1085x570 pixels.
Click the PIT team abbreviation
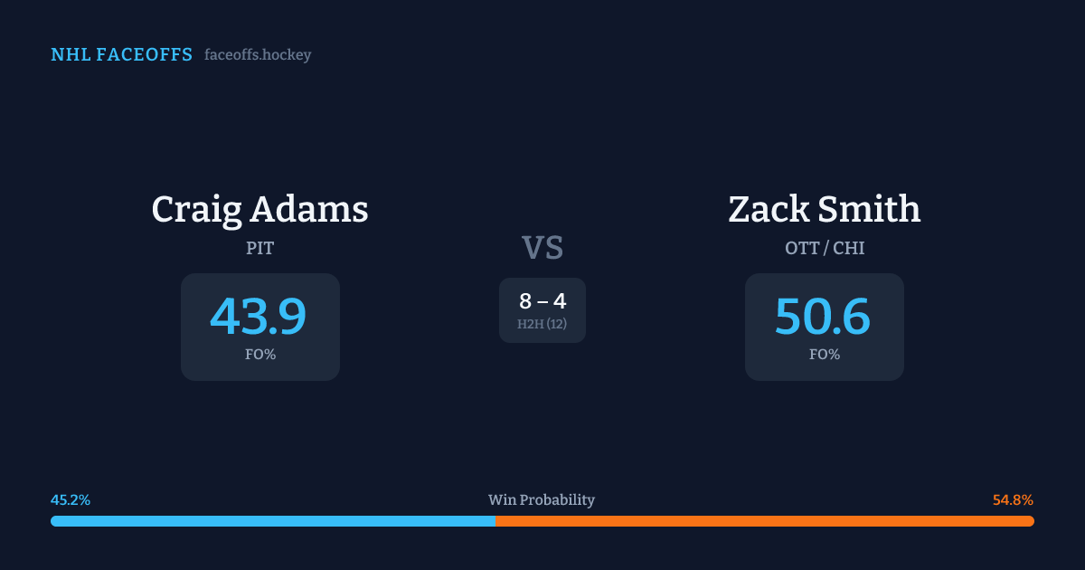(x=259, y=248)
